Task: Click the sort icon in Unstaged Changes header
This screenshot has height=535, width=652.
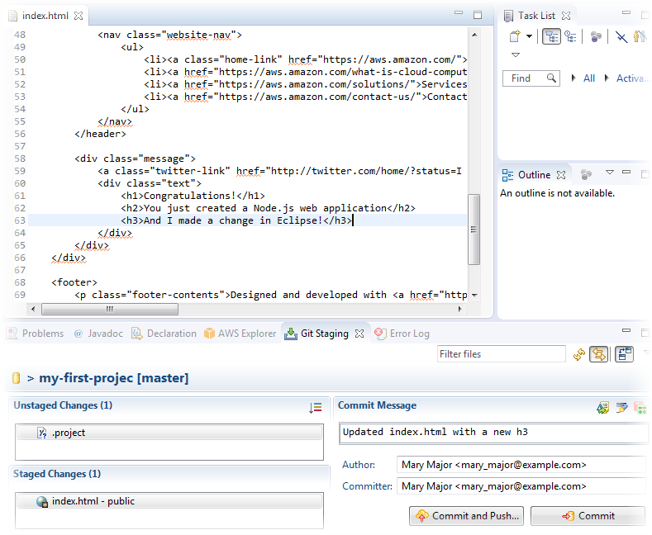Action: tap(316, 408)
